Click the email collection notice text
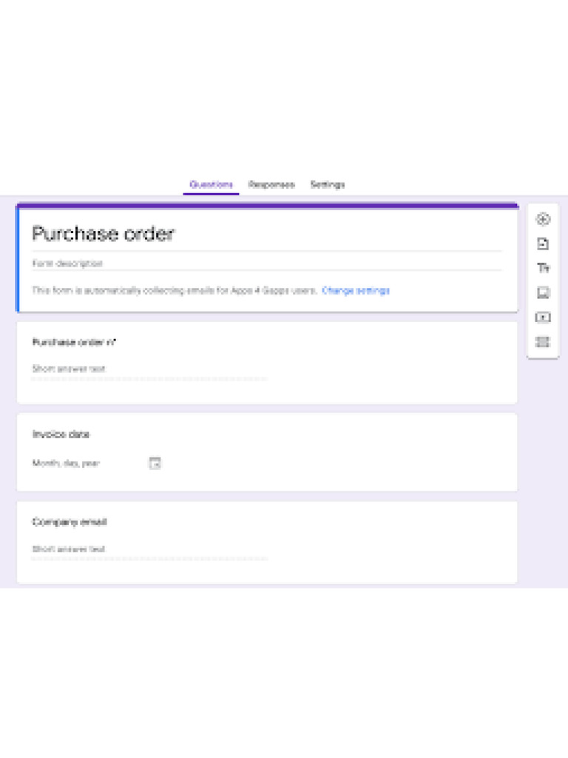Screen dimensions: 568x758 click(174, 291)
